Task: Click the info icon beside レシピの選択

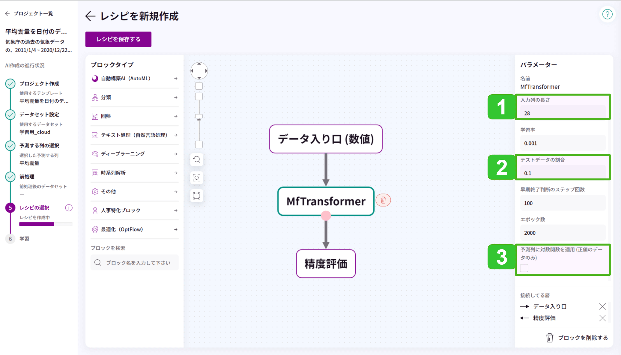Action: coord(69,208)
